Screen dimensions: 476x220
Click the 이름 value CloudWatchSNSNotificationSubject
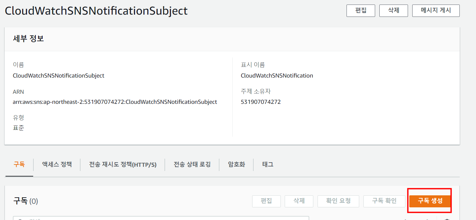pos(59,76)
